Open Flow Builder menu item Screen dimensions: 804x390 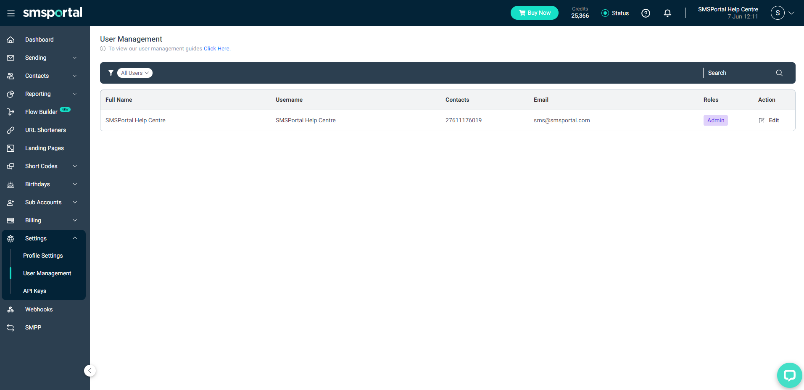41,112
